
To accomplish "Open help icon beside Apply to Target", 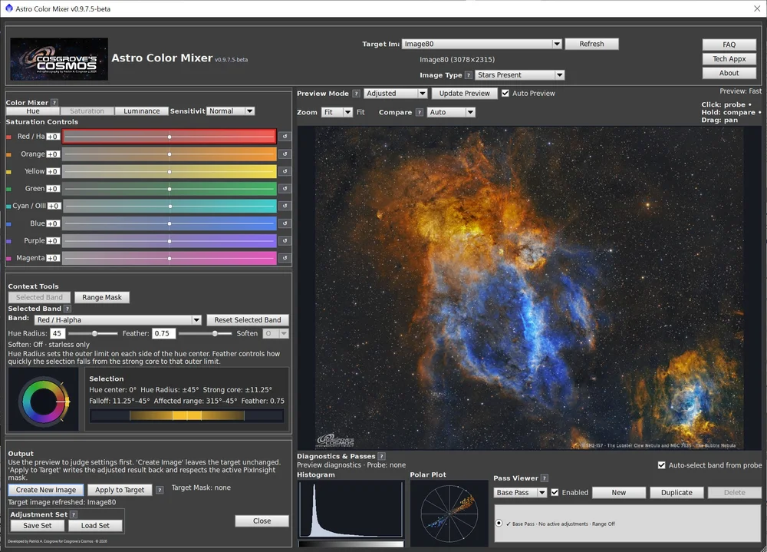I will pos(160,490).
